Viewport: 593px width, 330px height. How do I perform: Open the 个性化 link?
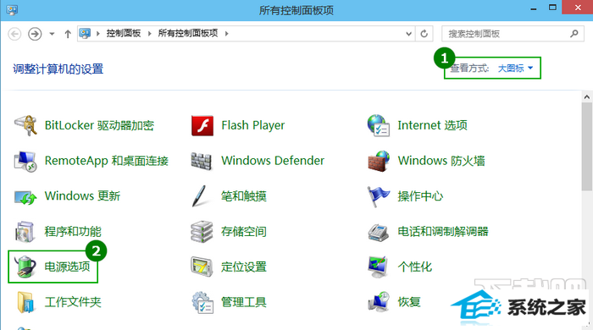415,267
